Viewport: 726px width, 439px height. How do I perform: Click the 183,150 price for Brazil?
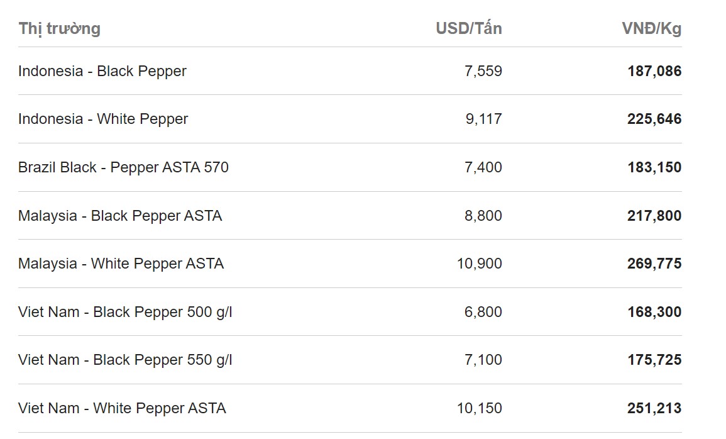pos(654,167)
